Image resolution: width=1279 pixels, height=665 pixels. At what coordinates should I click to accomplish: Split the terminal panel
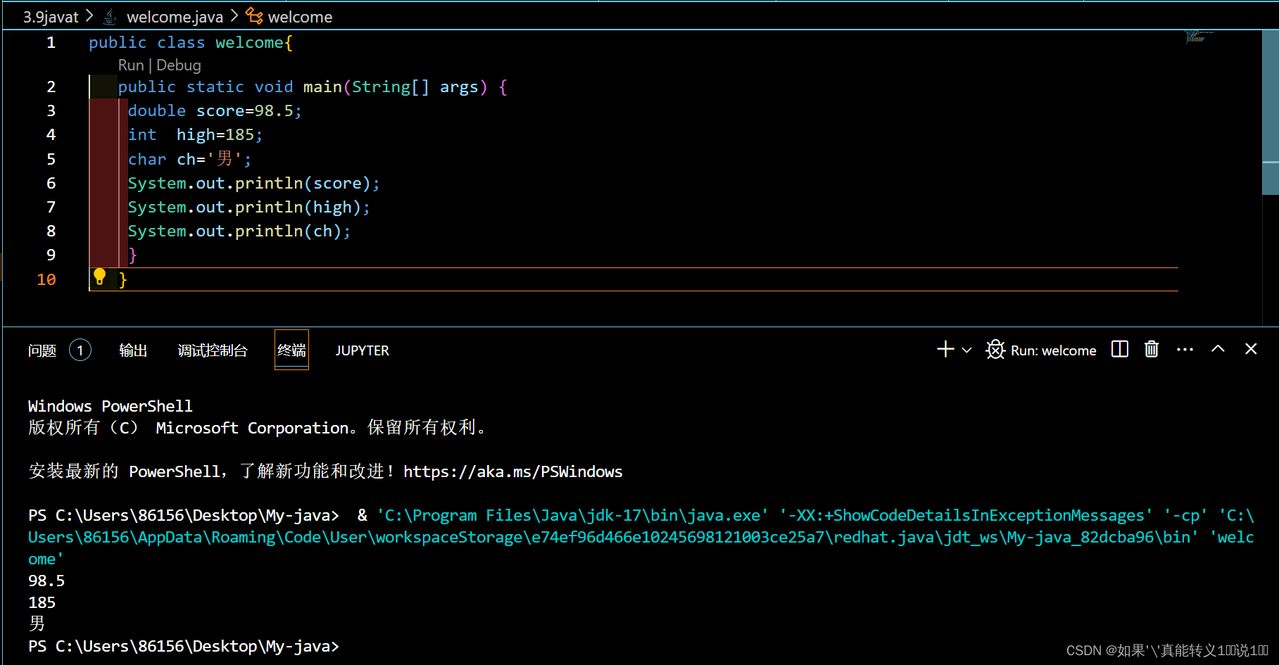pyautogui.click(x=1120, y=349)
